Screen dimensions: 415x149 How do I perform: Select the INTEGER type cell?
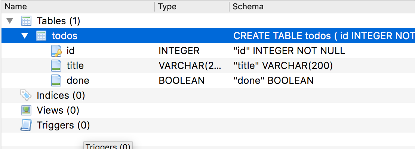(x=179, y=51)
